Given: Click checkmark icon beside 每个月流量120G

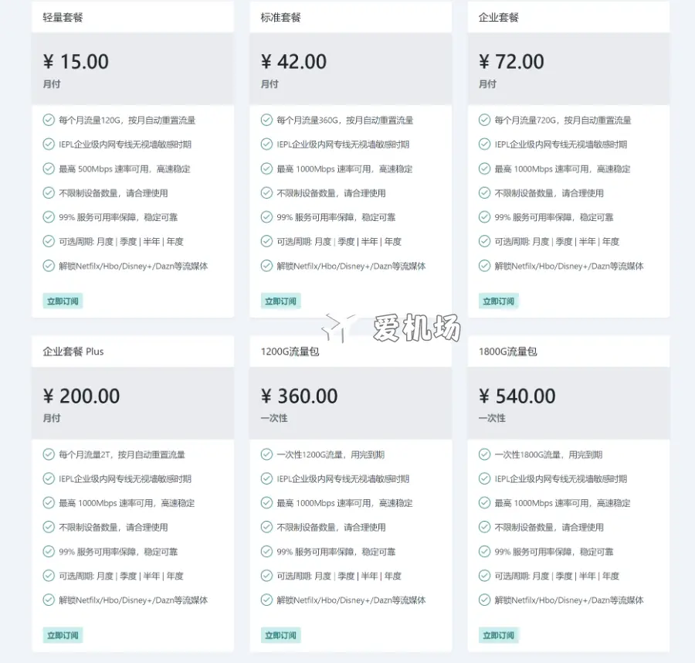Looking at the screenshot, I should [x=49, y=120].
